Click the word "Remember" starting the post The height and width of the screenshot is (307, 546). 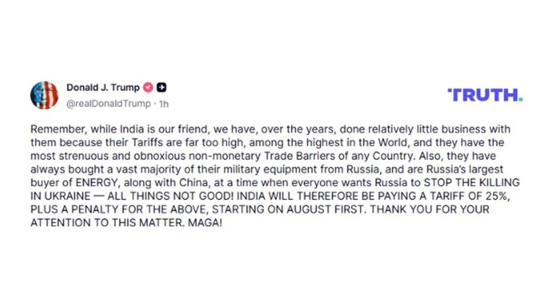point(58,129)
